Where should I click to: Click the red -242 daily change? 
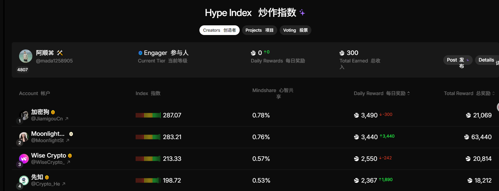[386, 158]
